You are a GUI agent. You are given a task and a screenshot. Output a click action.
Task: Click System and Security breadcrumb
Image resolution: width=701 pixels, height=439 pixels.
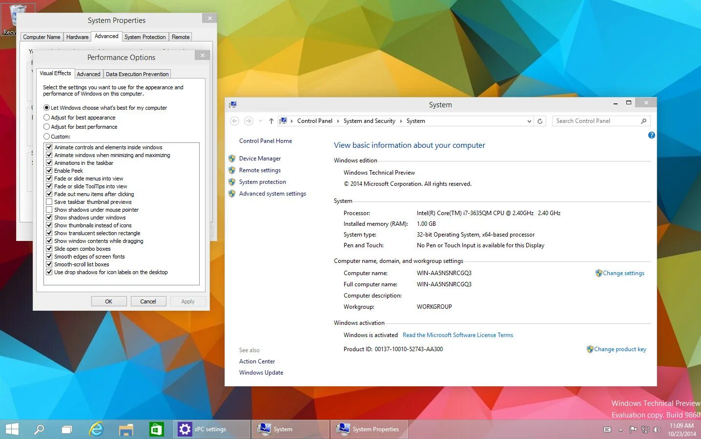pos(370,121)
